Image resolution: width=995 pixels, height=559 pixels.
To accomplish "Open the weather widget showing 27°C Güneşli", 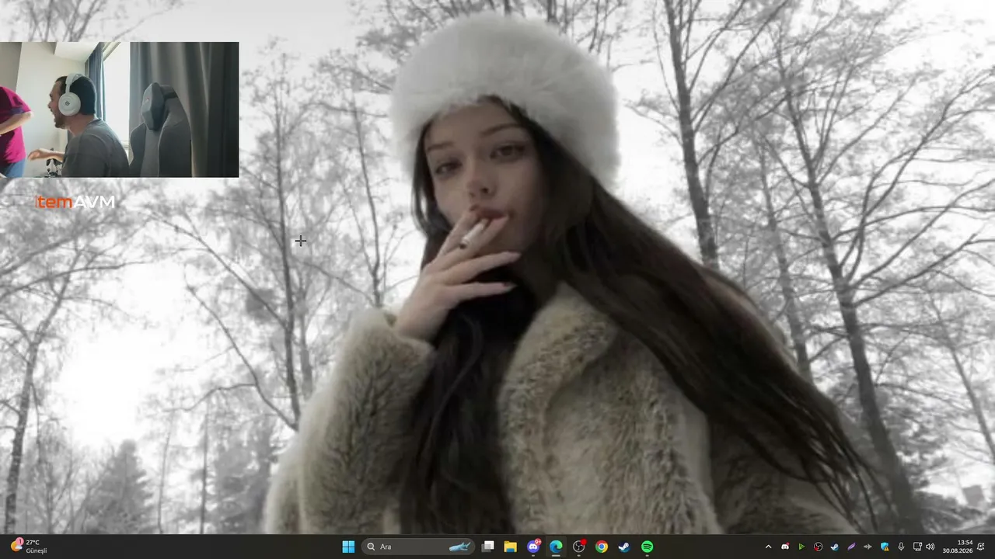I will point(29,547).
